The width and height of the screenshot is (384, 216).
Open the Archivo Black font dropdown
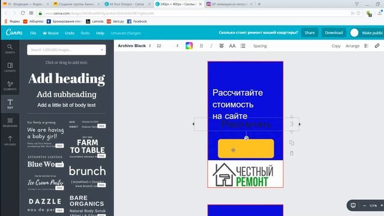[x=134, y=46]
